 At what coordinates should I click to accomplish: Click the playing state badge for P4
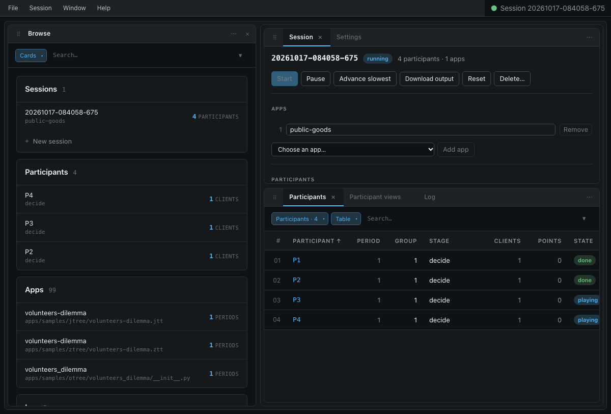tap(587, 320)
